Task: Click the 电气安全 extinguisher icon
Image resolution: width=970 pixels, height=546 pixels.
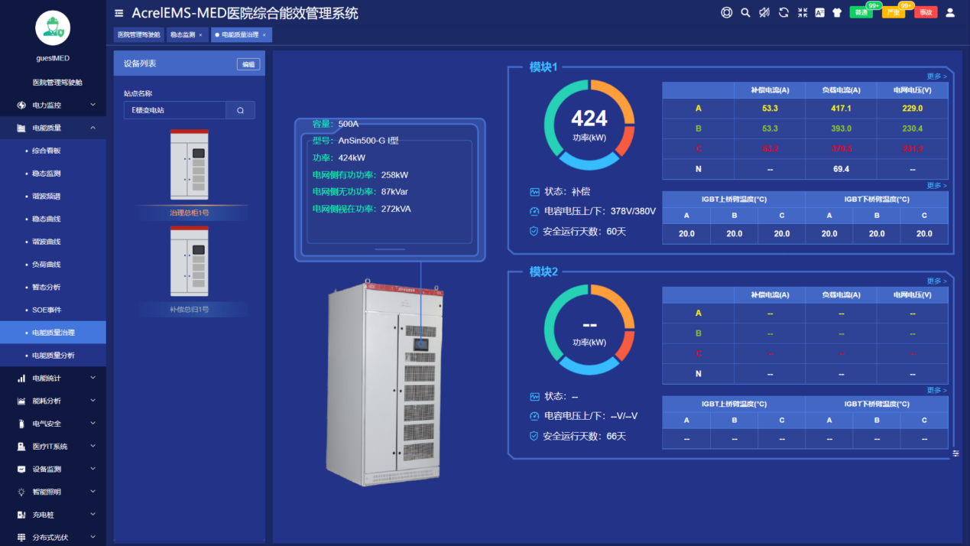Action: (x=21, y=424)
